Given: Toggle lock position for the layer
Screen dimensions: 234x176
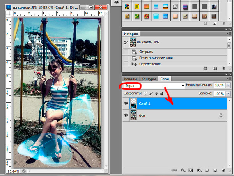Looking at the screenshot, I should point(156,93).
